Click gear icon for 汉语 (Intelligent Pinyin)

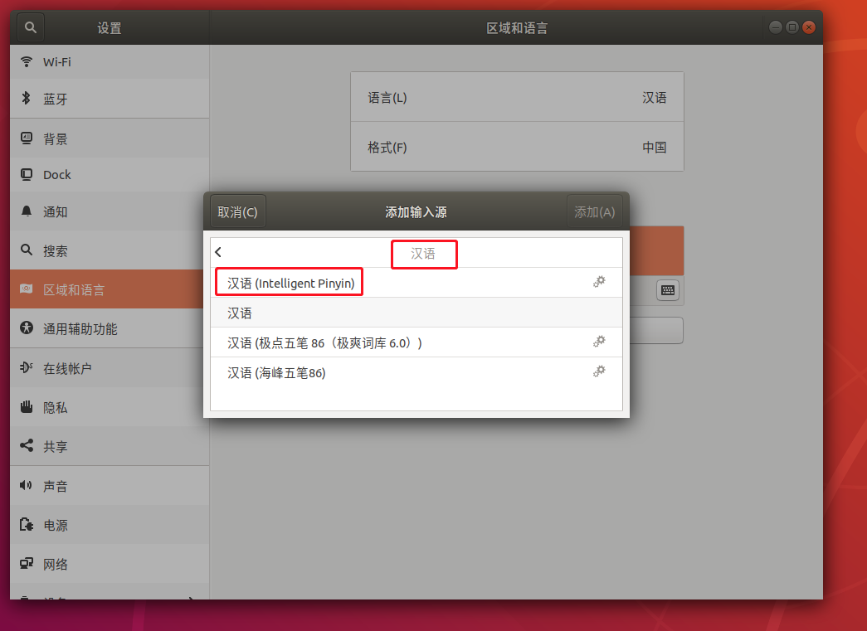pyautogui.click(x=599, y=283)
